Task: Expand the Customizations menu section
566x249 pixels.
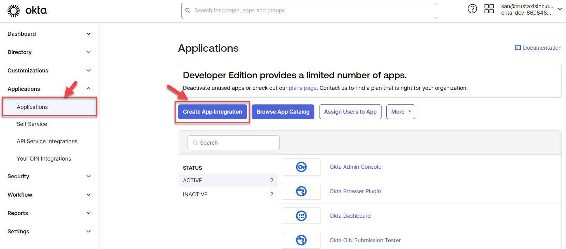Action: pyautogui.click(x=89, y=70)
